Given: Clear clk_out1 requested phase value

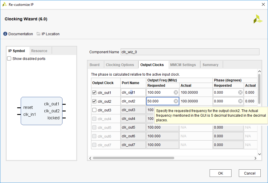Looking at the screenshot, I should tap(240, 92).
